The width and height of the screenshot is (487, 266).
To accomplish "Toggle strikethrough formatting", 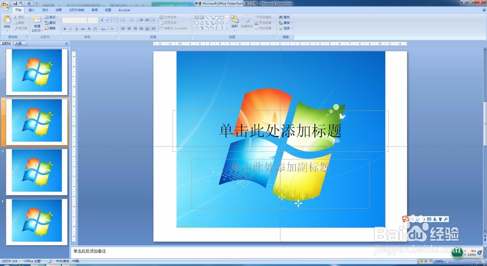I will click(x=83, y=29).
